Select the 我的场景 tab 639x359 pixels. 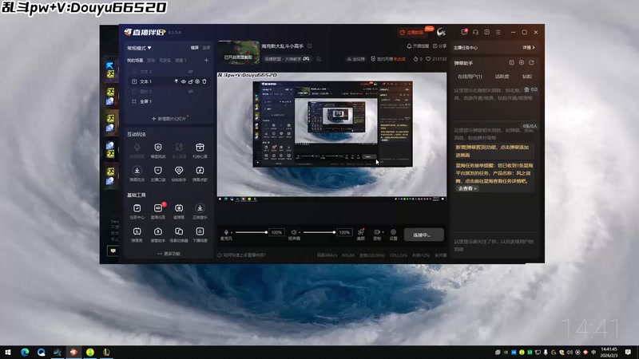[x=135, y=61]
